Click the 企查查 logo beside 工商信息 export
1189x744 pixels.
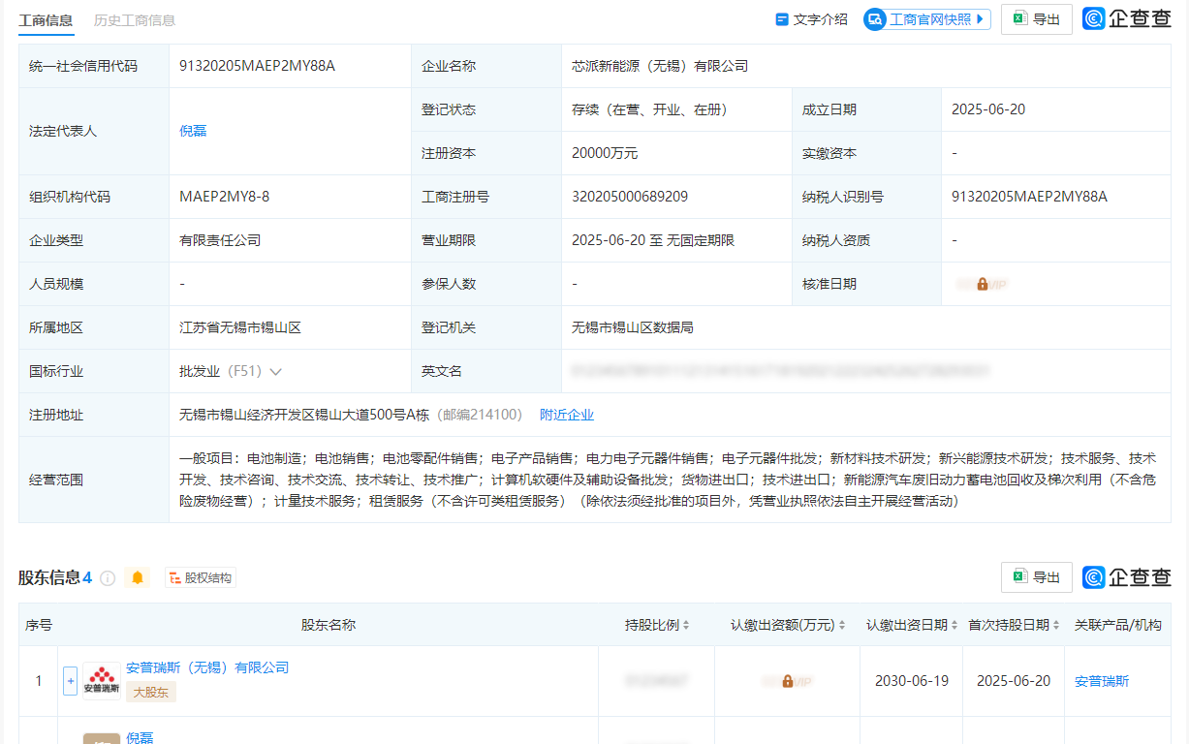[x=1127, y=19]
